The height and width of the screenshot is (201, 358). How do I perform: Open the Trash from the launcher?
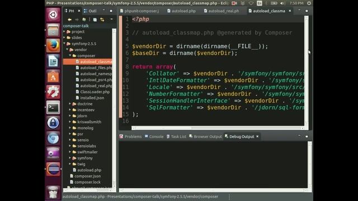click(x=53, y=193)
